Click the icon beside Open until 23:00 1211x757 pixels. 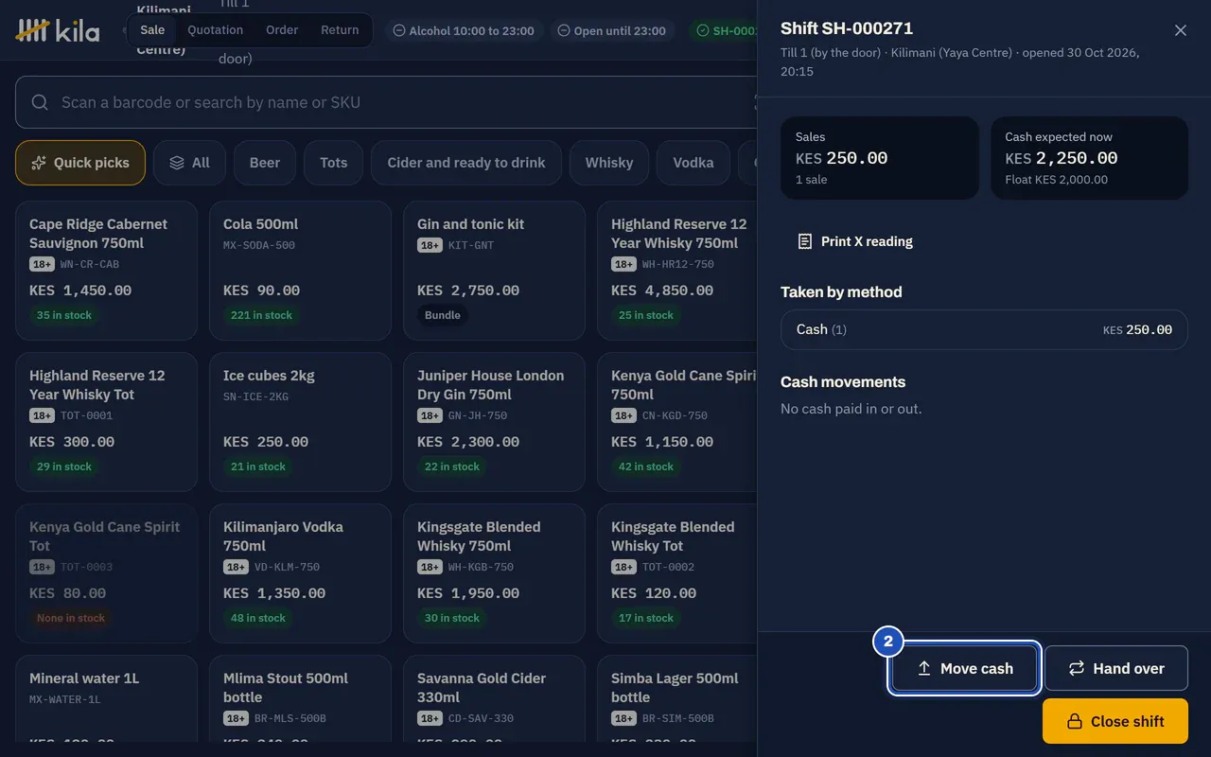click(565, 30)
